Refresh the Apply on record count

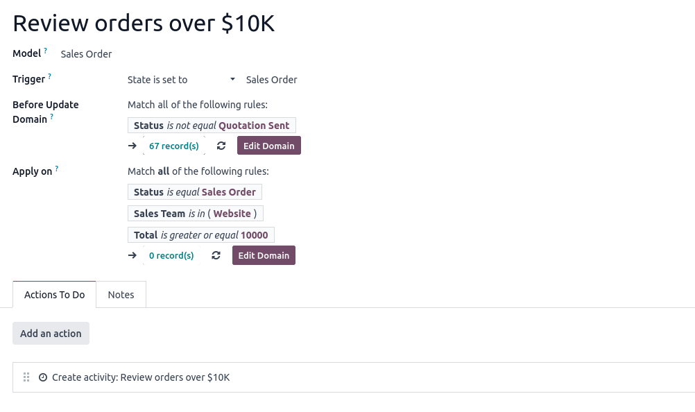coord(216,255)
